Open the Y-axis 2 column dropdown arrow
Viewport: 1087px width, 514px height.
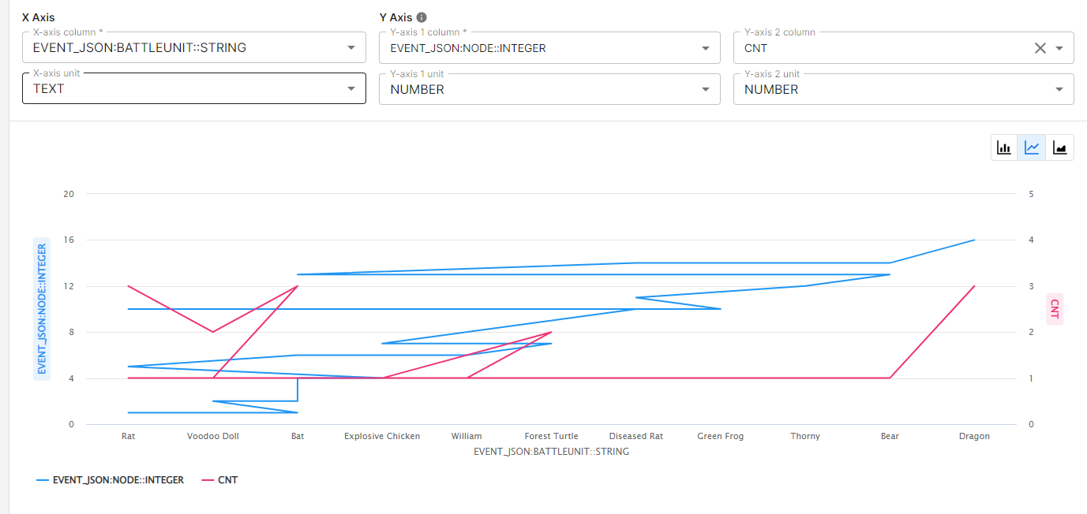pyautogui.click(x=1059, y=48)
